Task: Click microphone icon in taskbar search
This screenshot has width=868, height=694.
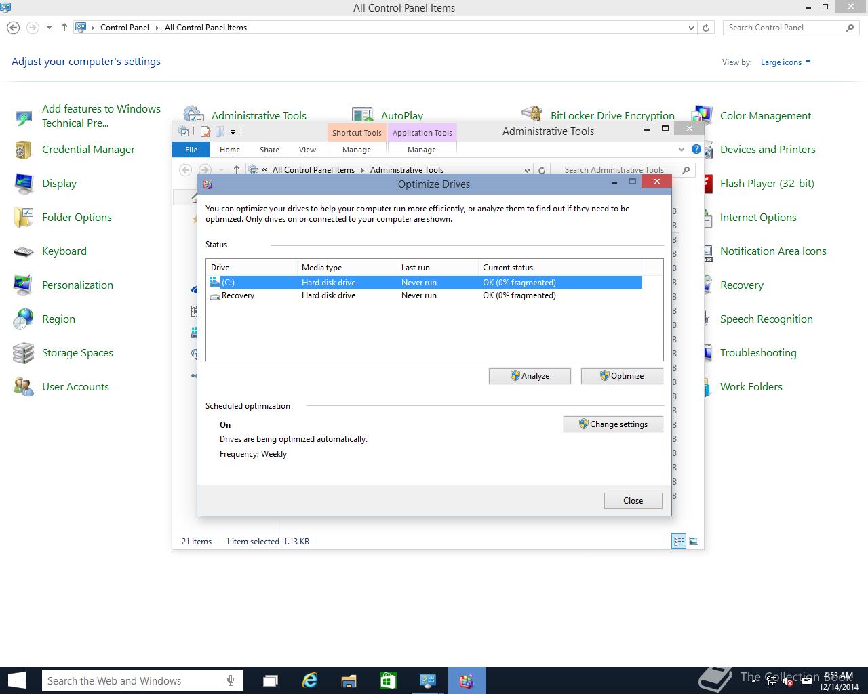Action: (x=231, y=680)
